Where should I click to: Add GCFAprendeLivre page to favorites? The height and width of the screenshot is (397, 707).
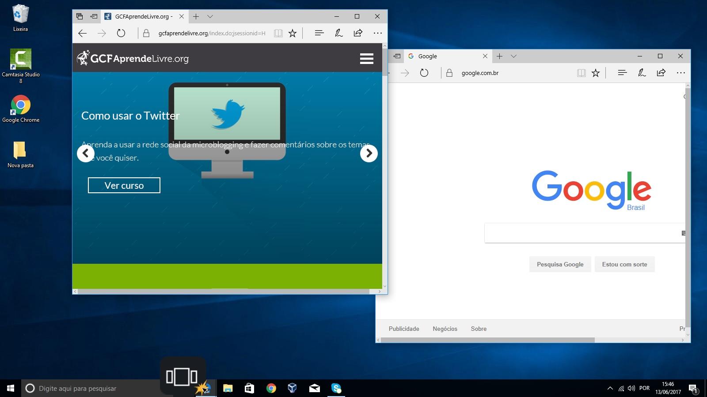point(293,33)
